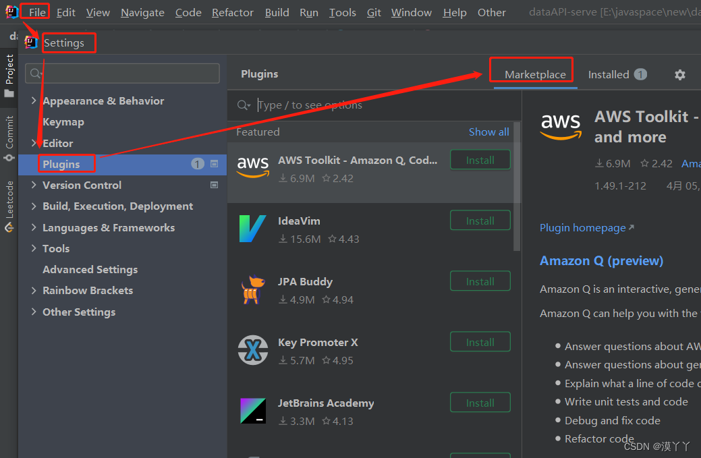Install the Key Promoter X plugin
Viewport: 701px width, 458px height.
coord(480,342)
